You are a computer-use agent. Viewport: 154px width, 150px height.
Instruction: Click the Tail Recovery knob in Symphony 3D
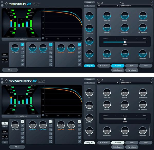(x=143, y=130)
